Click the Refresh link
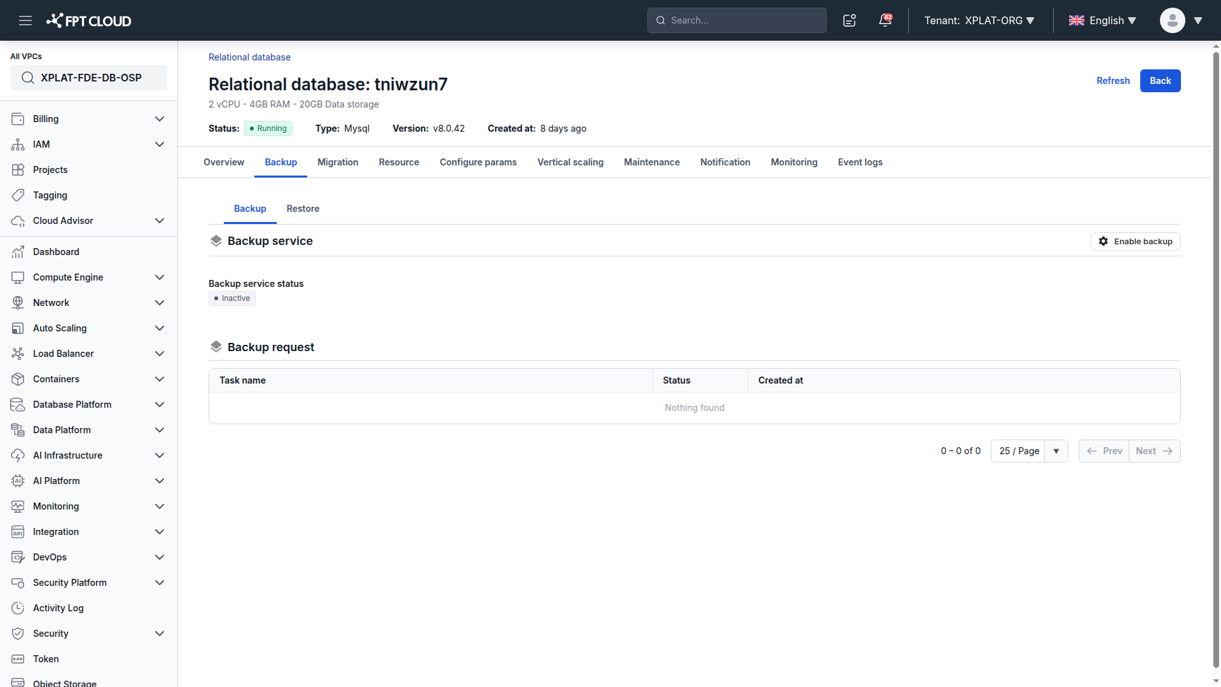The width and height of the screenshot is (1221, 687). 1113,81
